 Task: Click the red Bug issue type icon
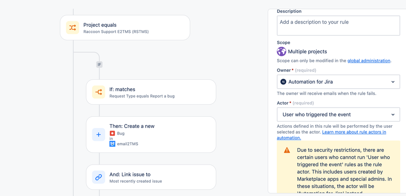click(x=112, y=133)
